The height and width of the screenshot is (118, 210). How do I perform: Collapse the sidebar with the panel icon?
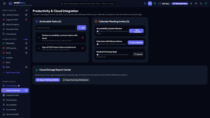[4, 4]
